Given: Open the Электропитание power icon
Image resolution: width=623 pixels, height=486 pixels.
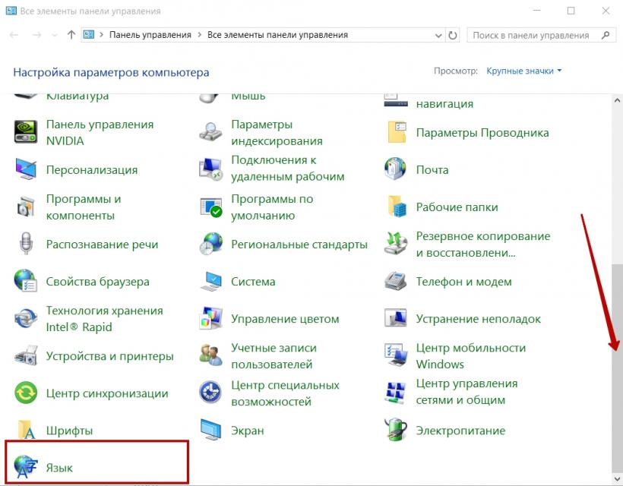Looking at the screenshot, I should coord(396,430).
